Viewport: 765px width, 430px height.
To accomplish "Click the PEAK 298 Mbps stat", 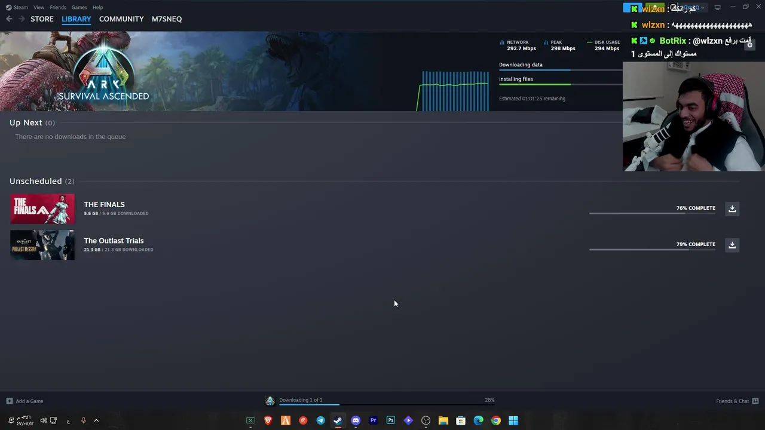I will pos(559,45).
